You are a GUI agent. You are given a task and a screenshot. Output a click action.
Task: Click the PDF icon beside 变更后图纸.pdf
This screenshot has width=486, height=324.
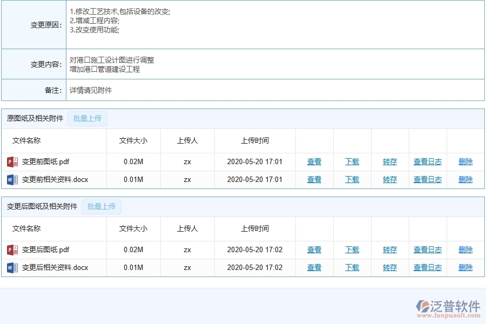tap(11, 249)
